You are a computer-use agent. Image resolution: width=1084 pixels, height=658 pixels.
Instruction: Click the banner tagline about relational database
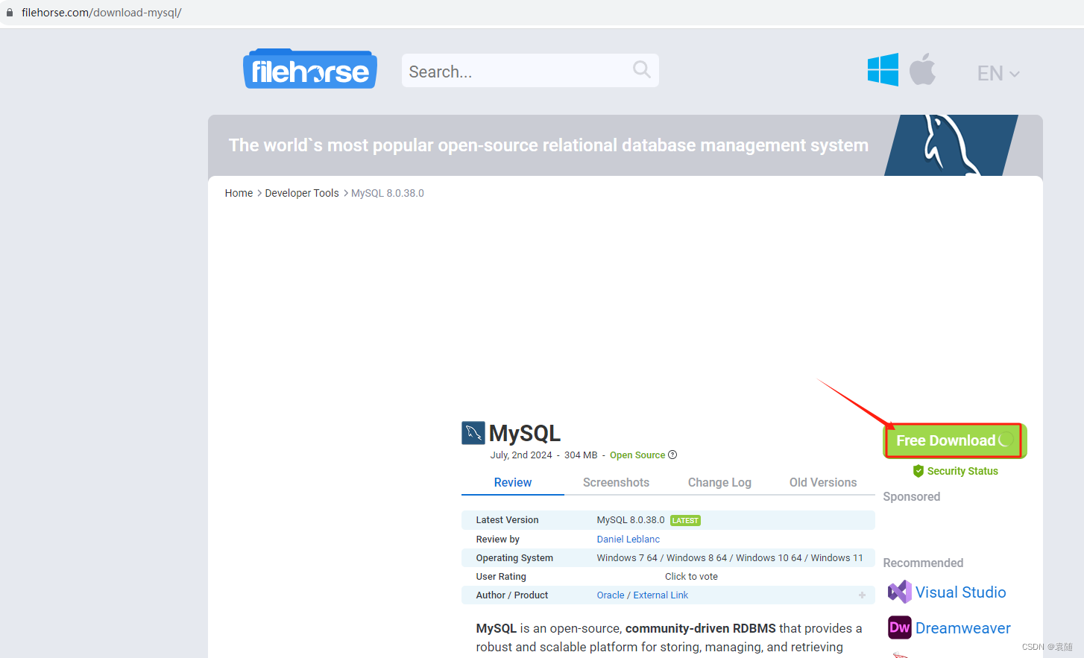click(549, 145)
